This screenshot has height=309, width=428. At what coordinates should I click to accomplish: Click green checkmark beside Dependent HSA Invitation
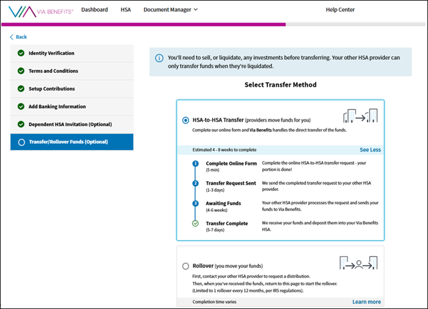(x=21, y=125)
